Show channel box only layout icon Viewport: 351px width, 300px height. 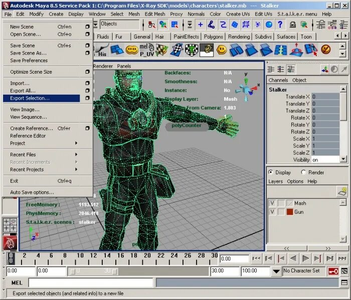(271, 70)
